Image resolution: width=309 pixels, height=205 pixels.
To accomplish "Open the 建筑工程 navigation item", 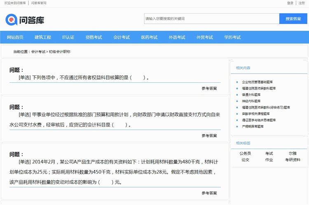I will point(43,37).
